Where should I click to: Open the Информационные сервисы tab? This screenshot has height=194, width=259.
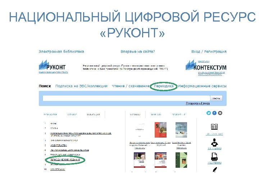pyautogui.click(x=202, y=86)
